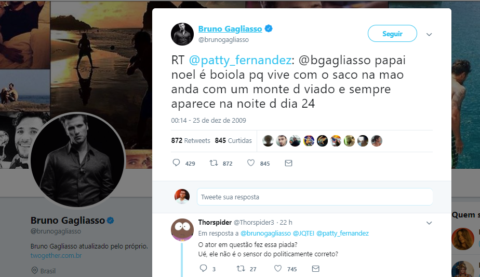Expand the chevron menu on Thorspider's reply
Screen dimensions: 480x277
pos(429,223)
